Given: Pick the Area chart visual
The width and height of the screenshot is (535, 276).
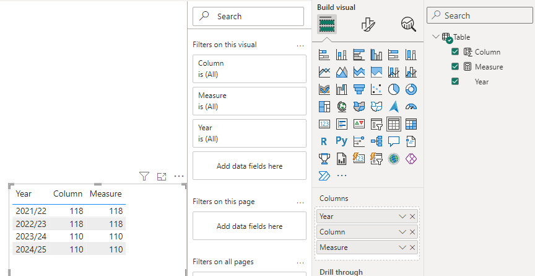Looking at the screenshot, I should (x=342, y=72).
